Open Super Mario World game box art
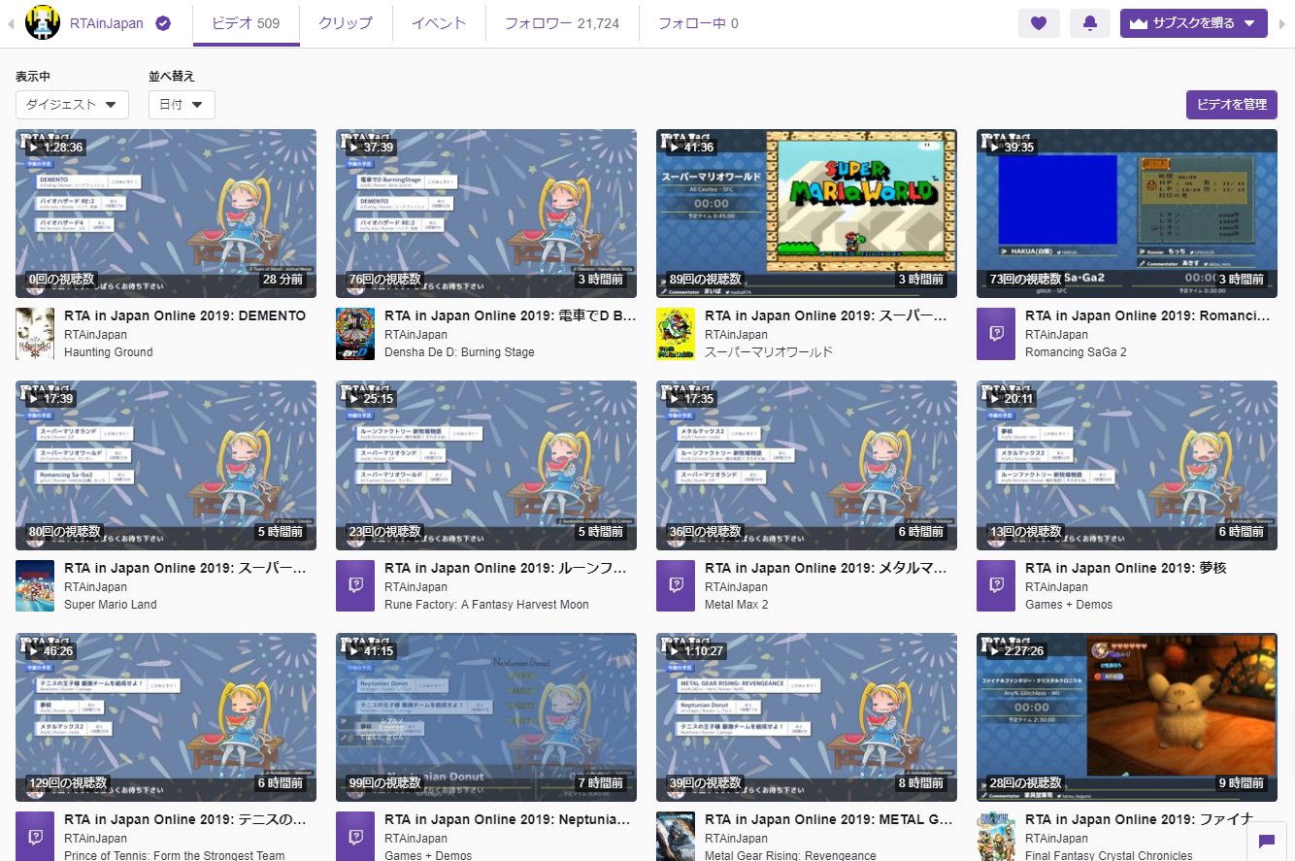This screenshot has width=1295, height=861. click(x=676, y=334)
